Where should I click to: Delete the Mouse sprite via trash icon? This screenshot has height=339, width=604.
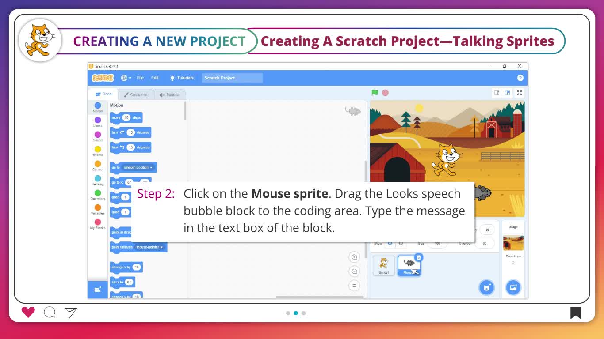(419, 257)
